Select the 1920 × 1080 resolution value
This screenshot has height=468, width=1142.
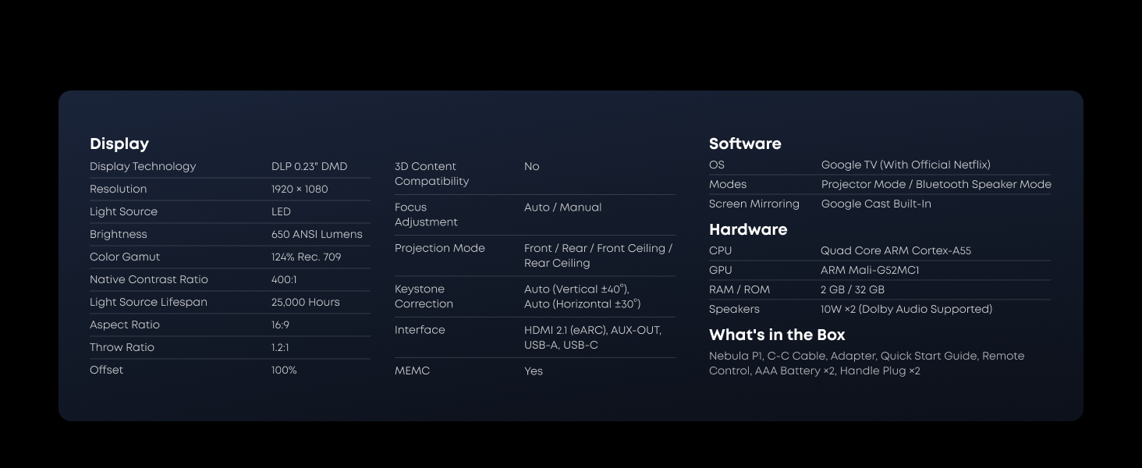pos(300,189)
